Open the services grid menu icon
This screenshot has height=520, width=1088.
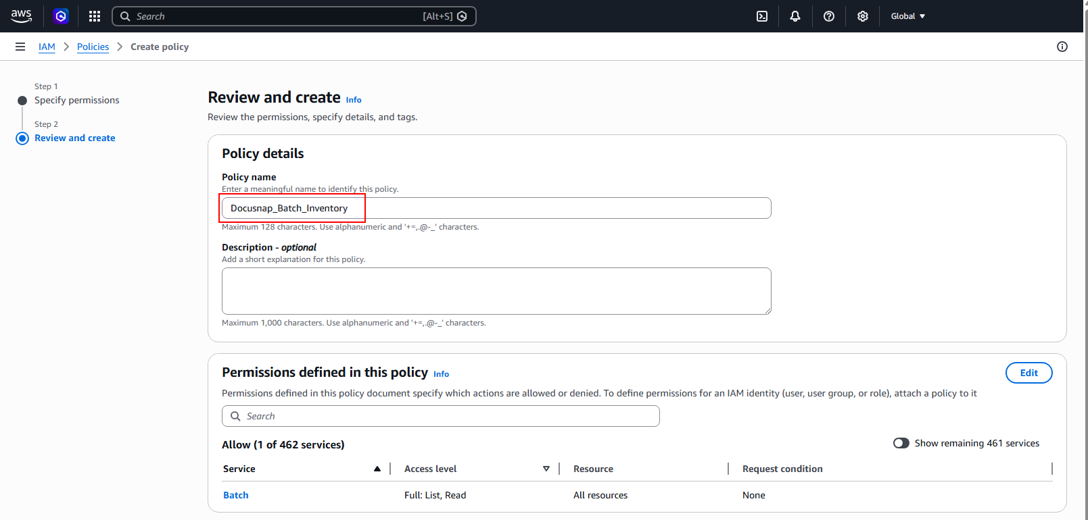(95, 16)
